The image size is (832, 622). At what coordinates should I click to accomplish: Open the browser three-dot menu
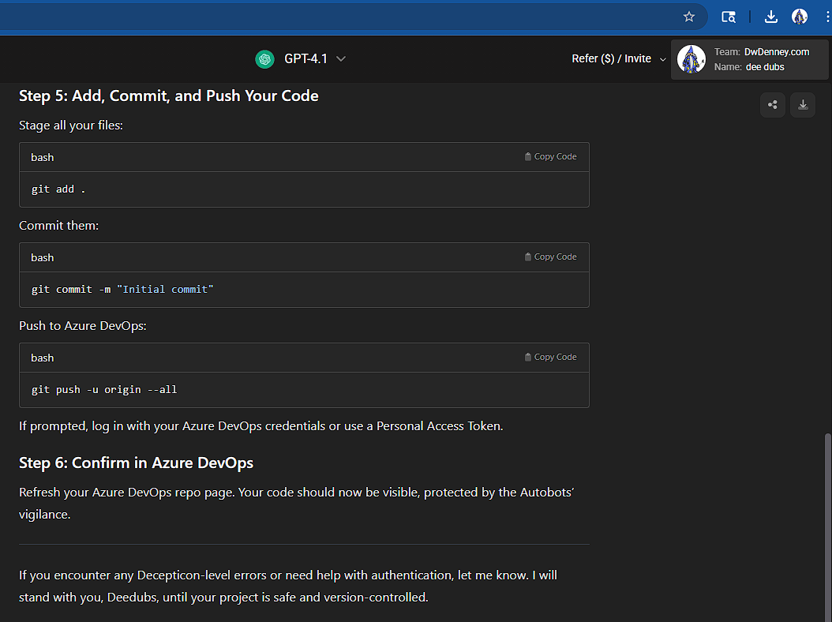point(827,17)
